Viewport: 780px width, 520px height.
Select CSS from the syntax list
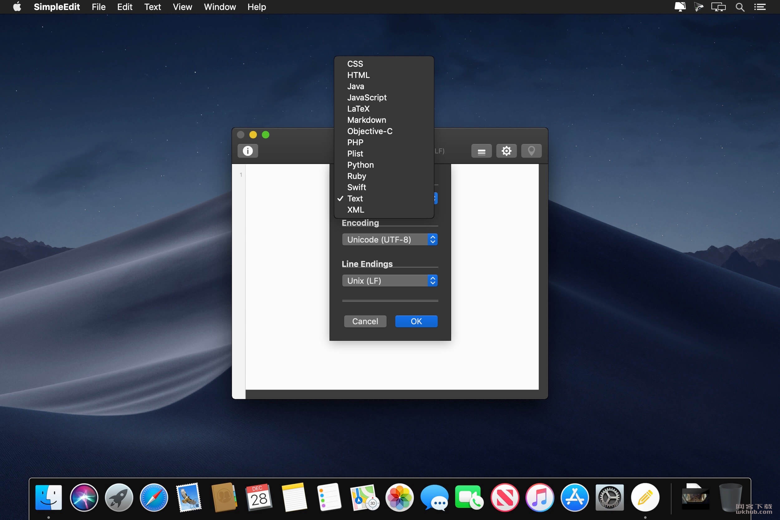(384, 64)
